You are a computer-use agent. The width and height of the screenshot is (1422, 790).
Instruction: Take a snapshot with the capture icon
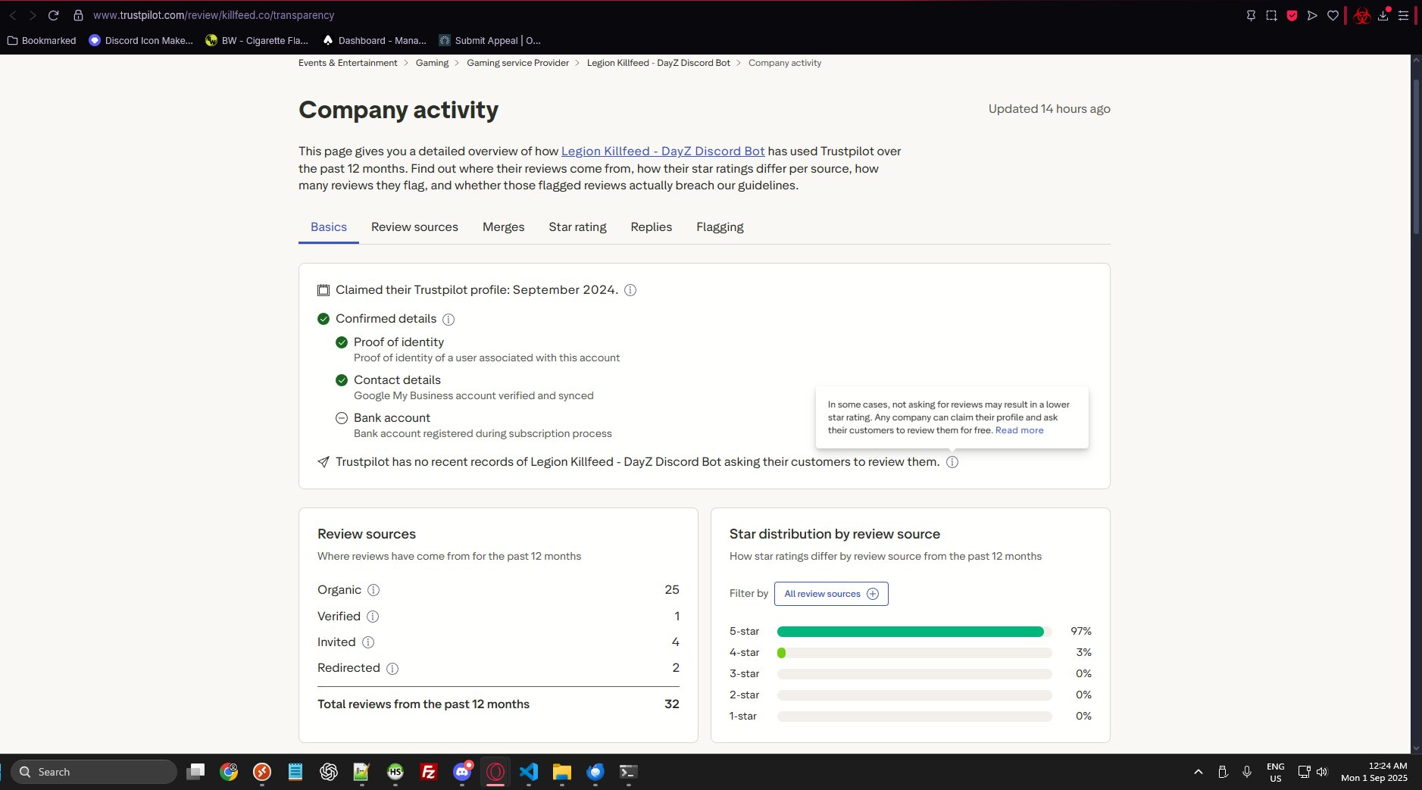click(x=1271, y=15)
